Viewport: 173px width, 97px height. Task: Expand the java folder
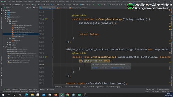pyautogui.click(x=6, y=15)
